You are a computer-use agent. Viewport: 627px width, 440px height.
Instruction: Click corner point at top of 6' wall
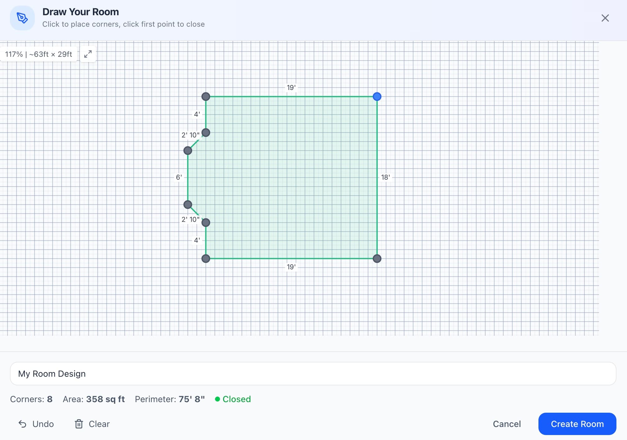coord(188,150)
